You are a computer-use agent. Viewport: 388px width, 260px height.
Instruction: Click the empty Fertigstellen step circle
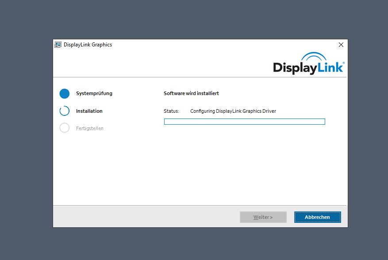click(65, 128)
